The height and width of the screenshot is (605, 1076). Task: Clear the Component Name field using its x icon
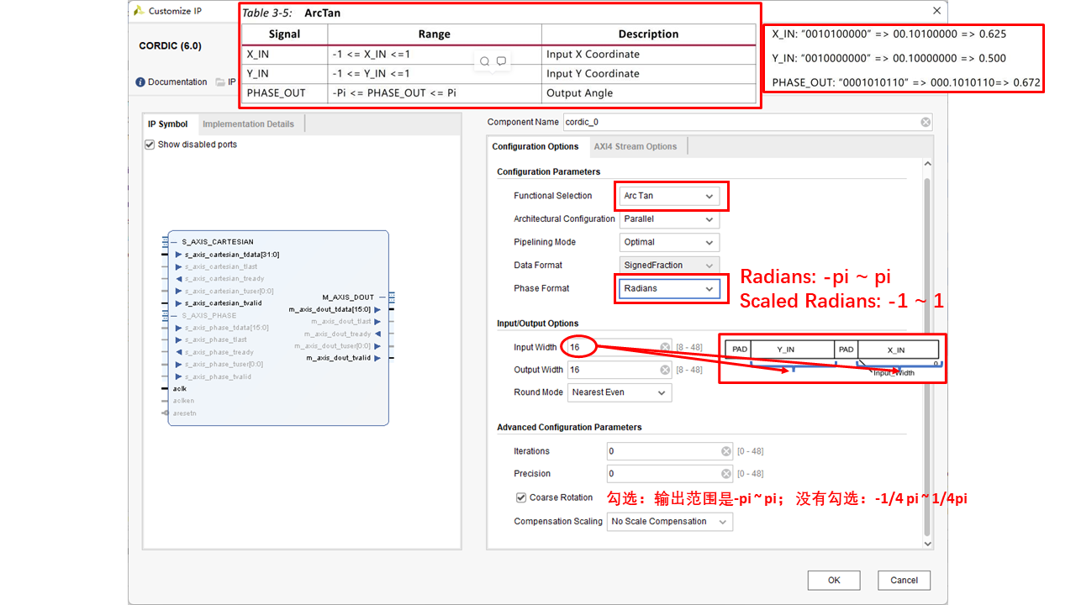(925, 122)
